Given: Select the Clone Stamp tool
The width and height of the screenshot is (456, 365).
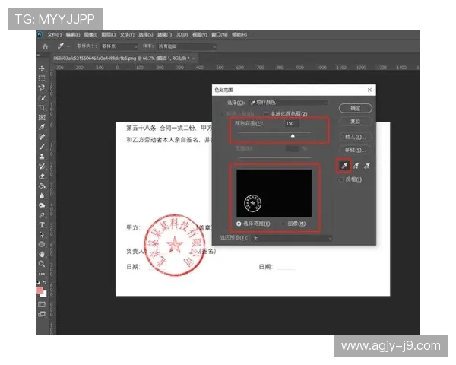Looking at the screenshot, I should [42, 157].
